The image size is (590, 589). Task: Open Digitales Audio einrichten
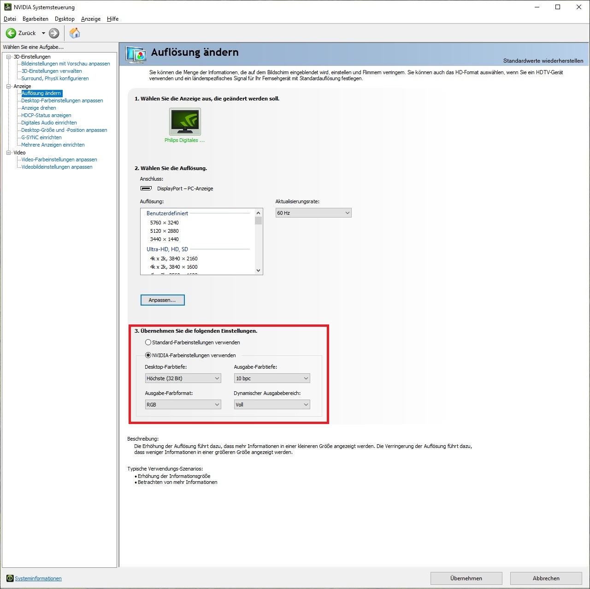pyautogui.click(x=49, y=123)
